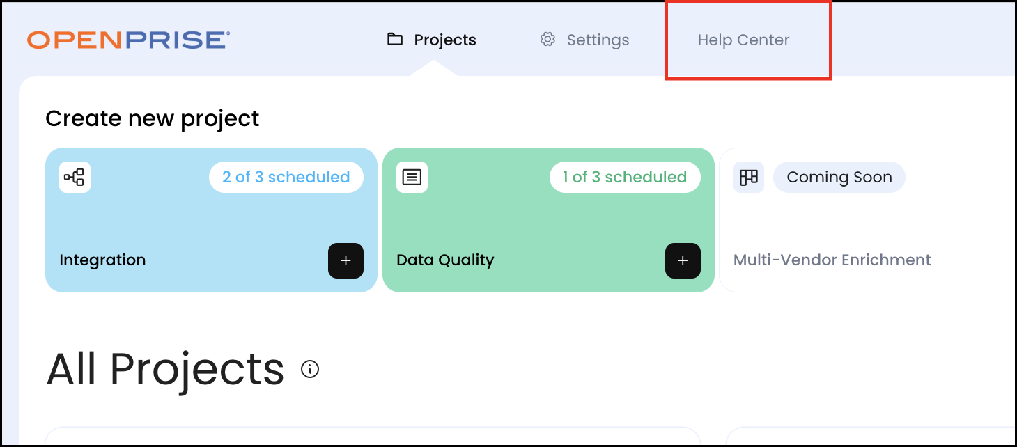Click the Multi-Vendor Enrichment grid icon

749,177
